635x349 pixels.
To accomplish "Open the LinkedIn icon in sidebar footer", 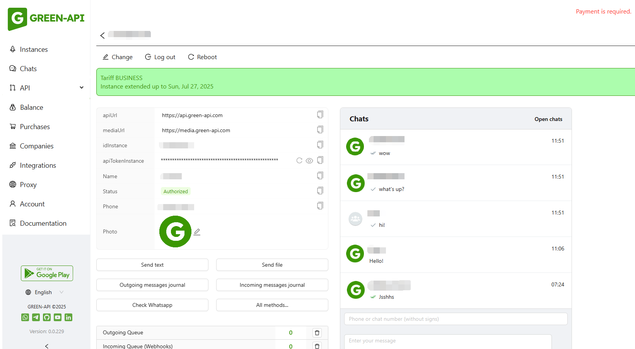I will tap(68, 317).
